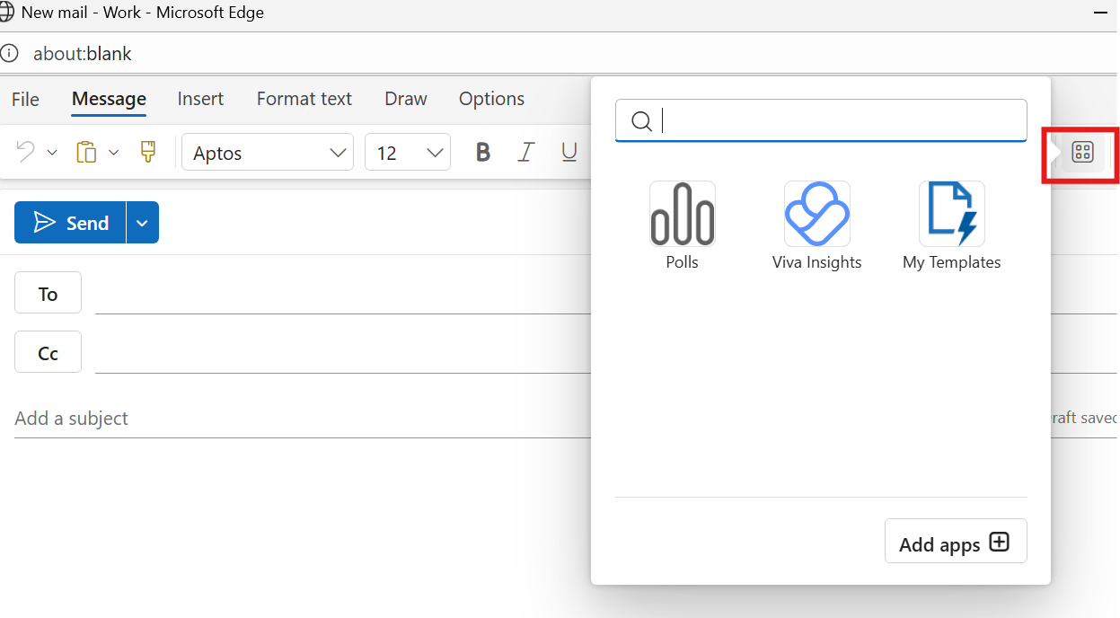Click the globe icon in the title bar
1120x618 pixels.
tap(8, 13)
